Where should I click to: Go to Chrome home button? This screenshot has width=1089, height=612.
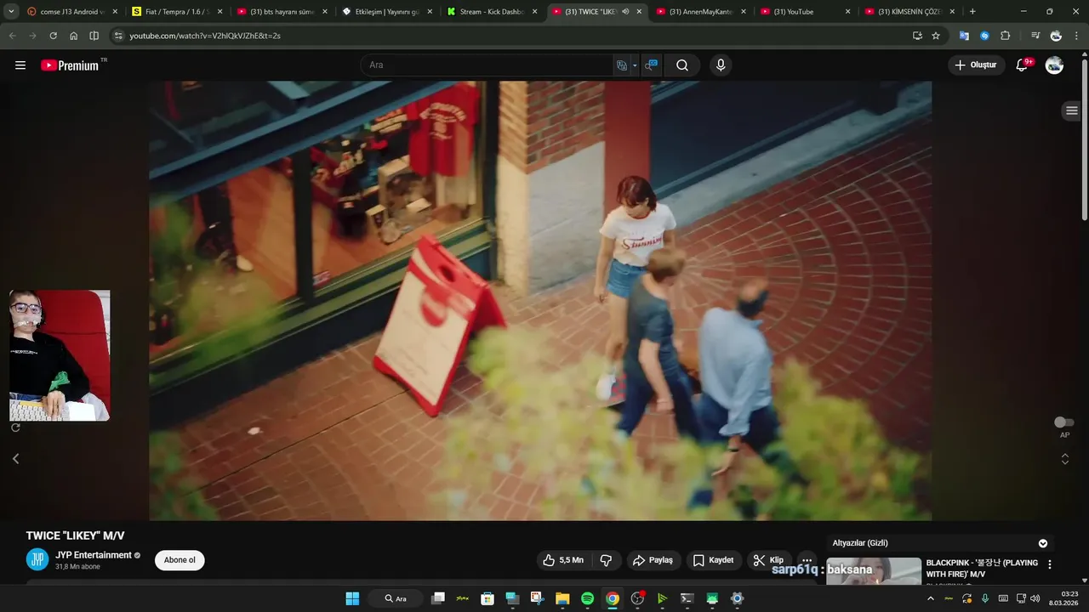click(x=73, y=36)
